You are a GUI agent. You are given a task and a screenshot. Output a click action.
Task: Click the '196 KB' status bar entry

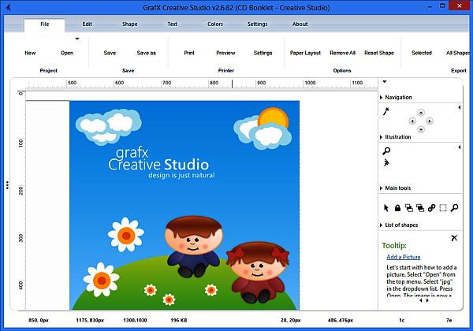(x=179, y=320)
